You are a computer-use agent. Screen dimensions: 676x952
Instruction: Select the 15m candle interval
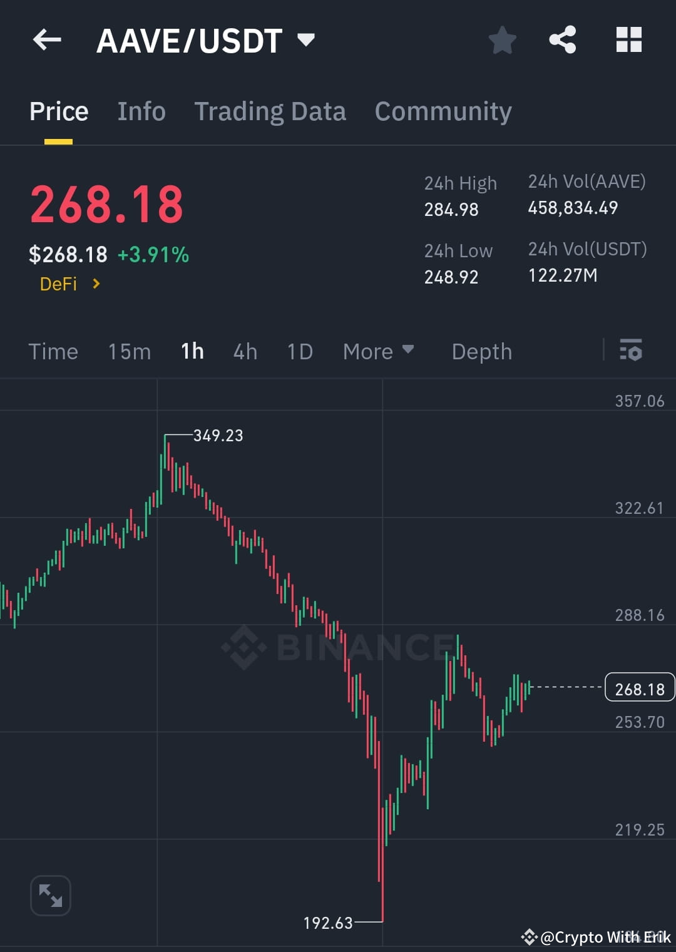(129, 351)
